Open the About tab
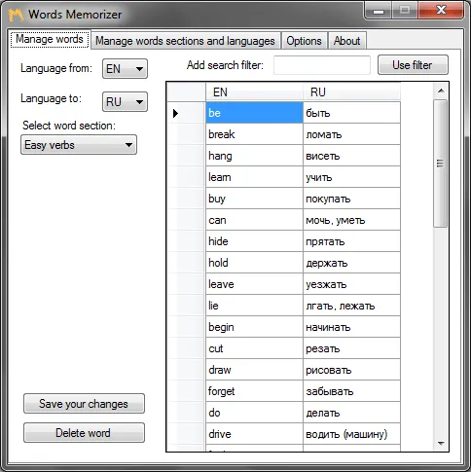471x472 pixels. click(347, 41)
